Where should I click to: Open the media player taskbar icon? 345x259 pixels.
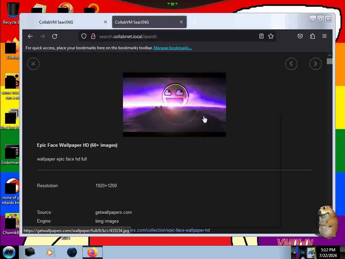[50, 252]
